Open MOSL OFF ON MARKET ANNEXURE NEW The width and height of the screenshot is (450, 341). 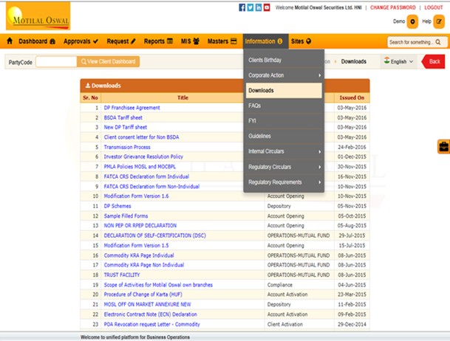147,304
